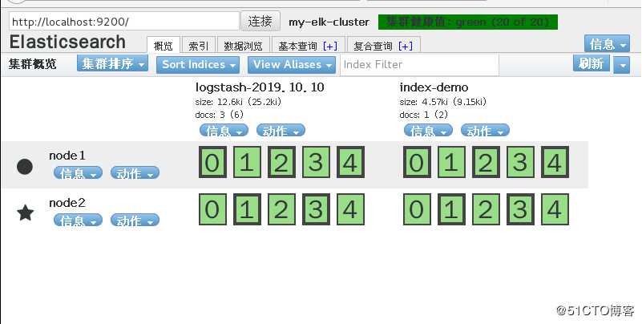The image size is (642, 324).
Task: Open logstash-2019.10.10 shard 1 on node2
Action: click(247, 209)
